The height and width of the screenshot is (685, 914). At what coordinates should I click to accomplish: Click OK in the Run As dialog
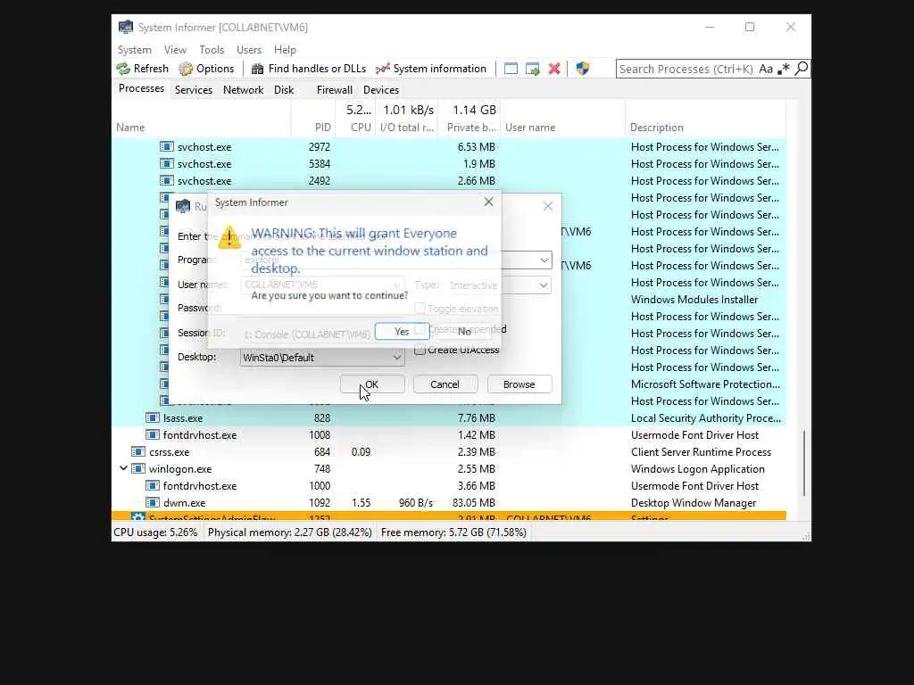[372, 384]
